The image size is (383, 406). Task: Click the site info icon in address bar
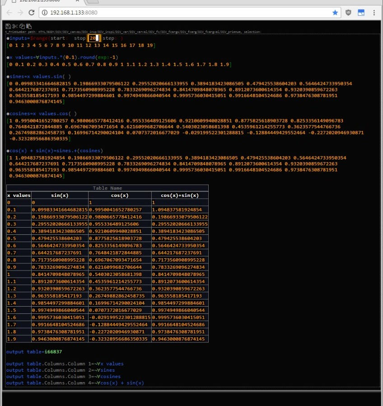click(x=45, y=13)
